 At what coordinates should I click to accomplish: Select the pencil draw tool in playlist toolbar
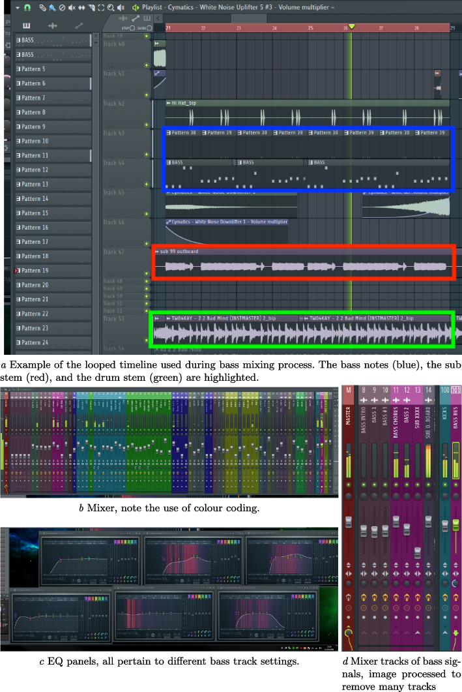42,8
